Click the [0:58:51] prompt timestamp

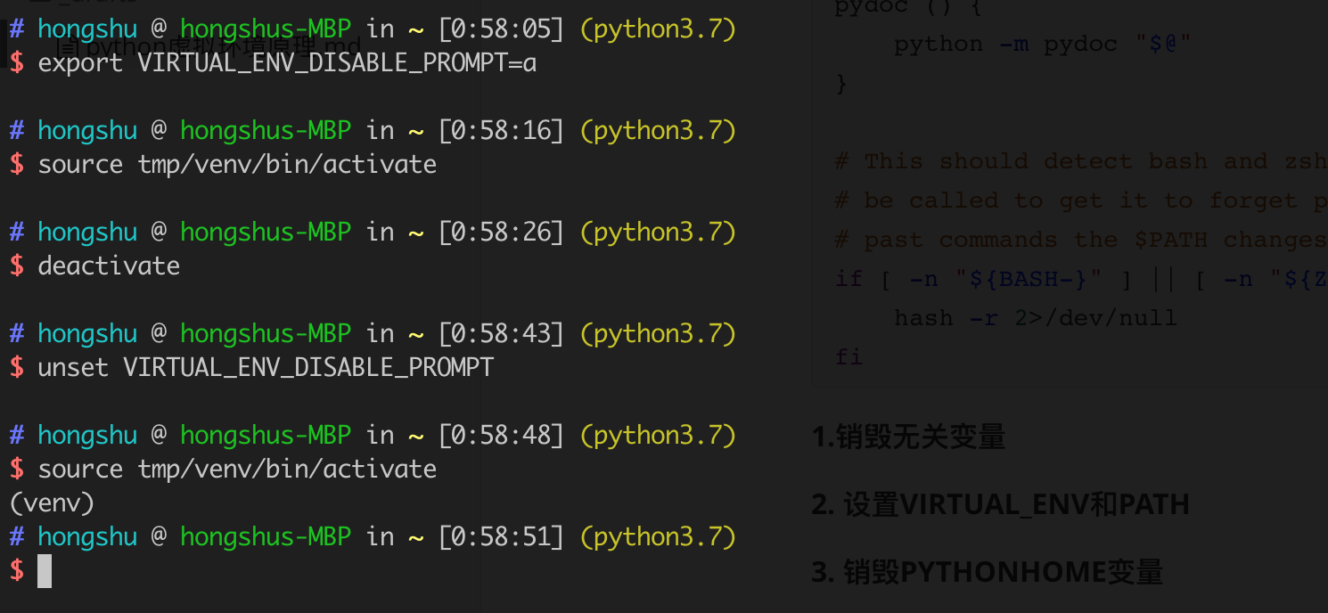(x=501, y=537)
